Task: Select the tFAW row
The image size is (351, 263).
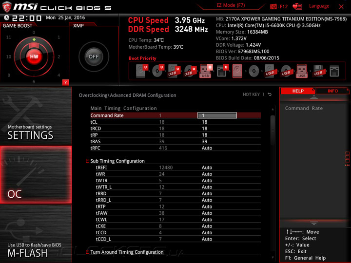Action: (x=178, y=213)
